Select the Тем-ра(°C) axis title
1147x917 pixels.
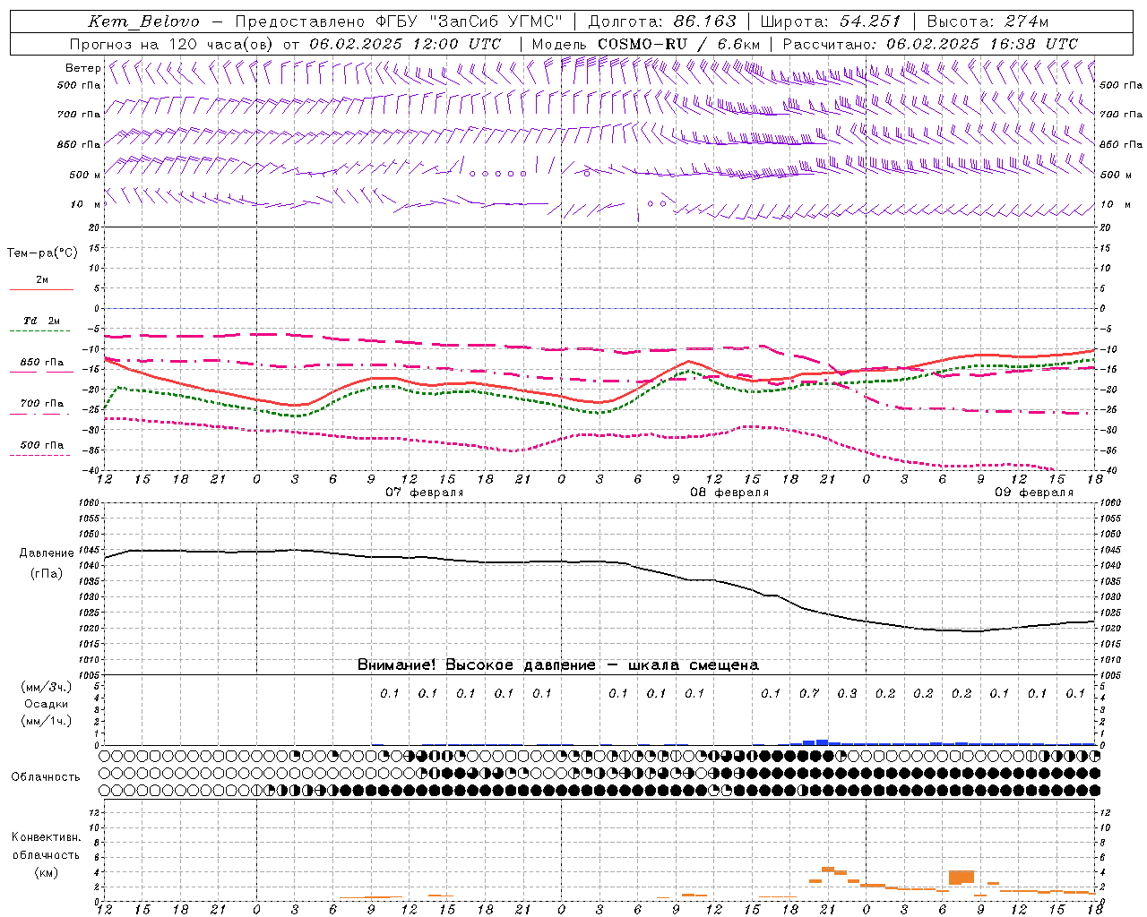pyautogui.click(x=42, y=253)
